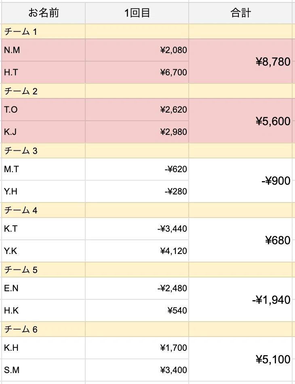Select the E.N name cell
This screenshot has width=295, height=384.
(44, 288)
